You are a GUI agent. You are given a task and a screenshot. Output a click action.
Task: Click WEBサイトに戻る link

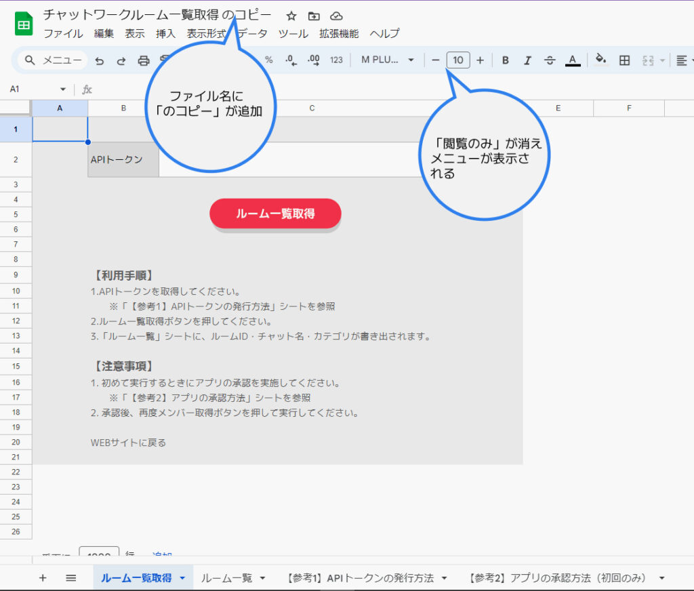tap(128, 443)
